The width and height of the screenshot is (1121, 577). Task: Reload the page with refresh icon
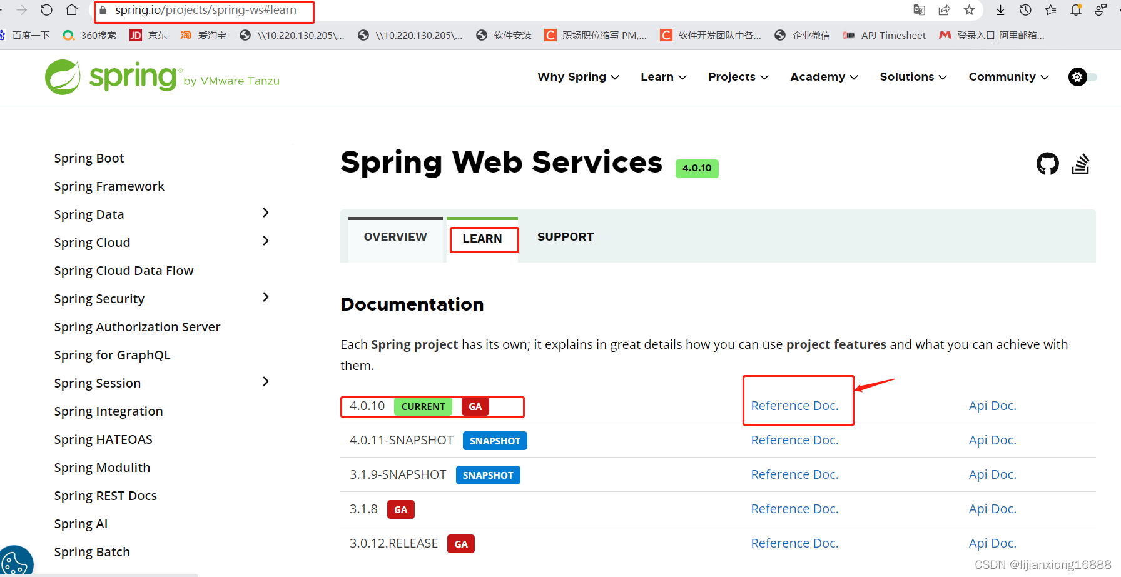(47, 10)
